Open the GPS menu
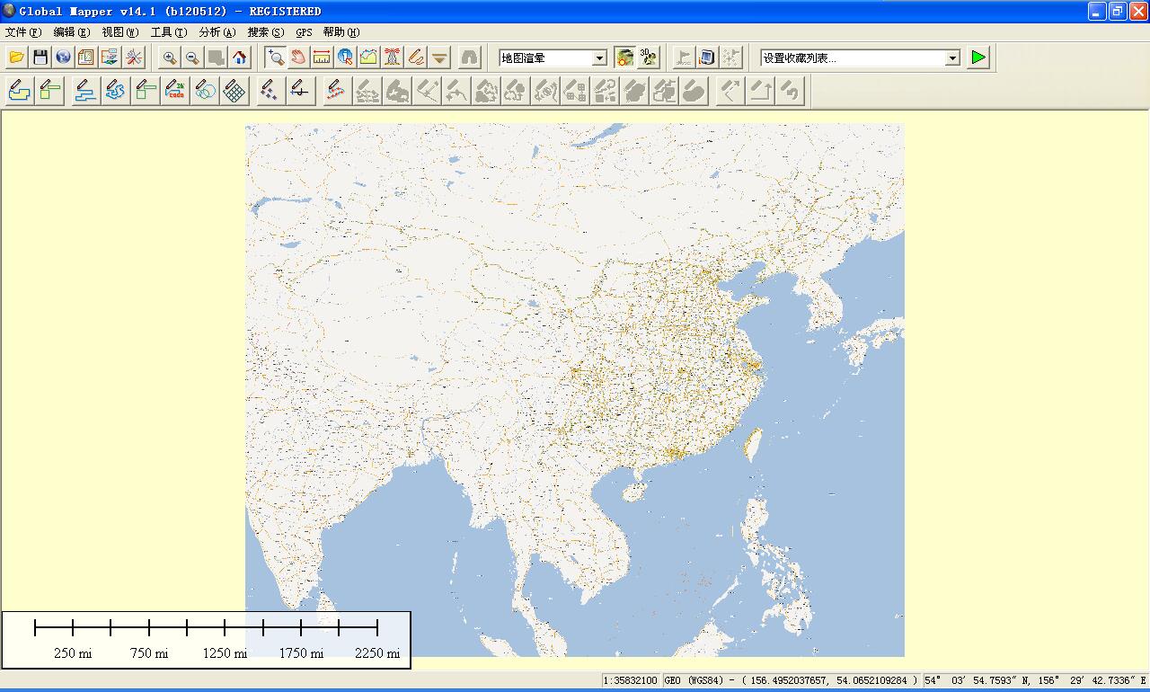The image size is (1150, 692). pyautogui.click(x=305, y=31)
